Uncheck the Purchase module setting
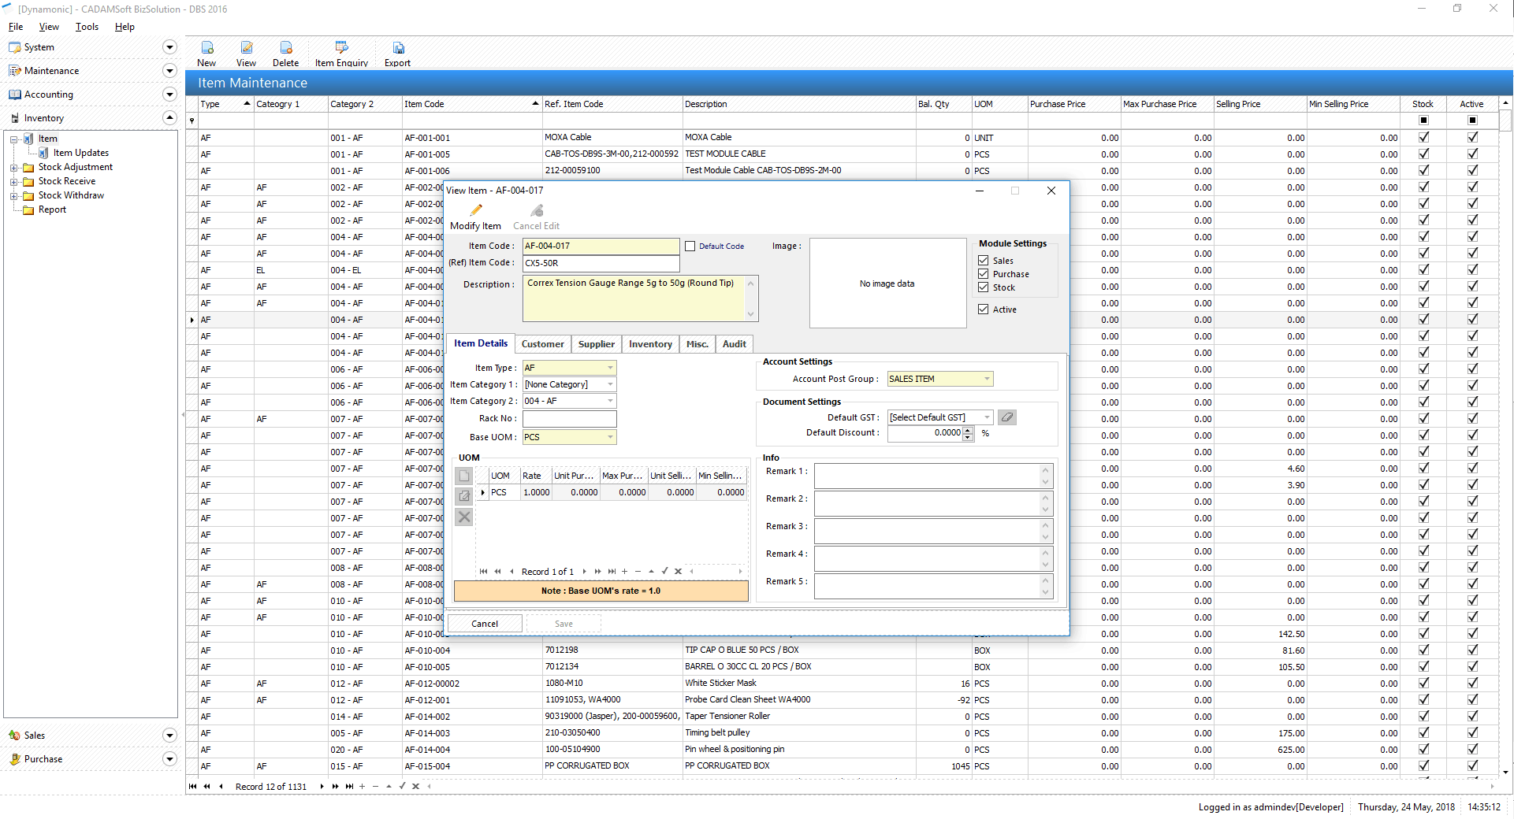This screenshot has height=819, width=1514. tap(984, 274)
